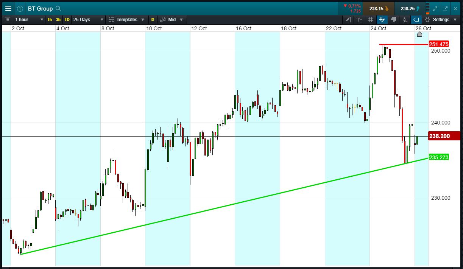Click the 10 Oct date label

click(154, 28)
